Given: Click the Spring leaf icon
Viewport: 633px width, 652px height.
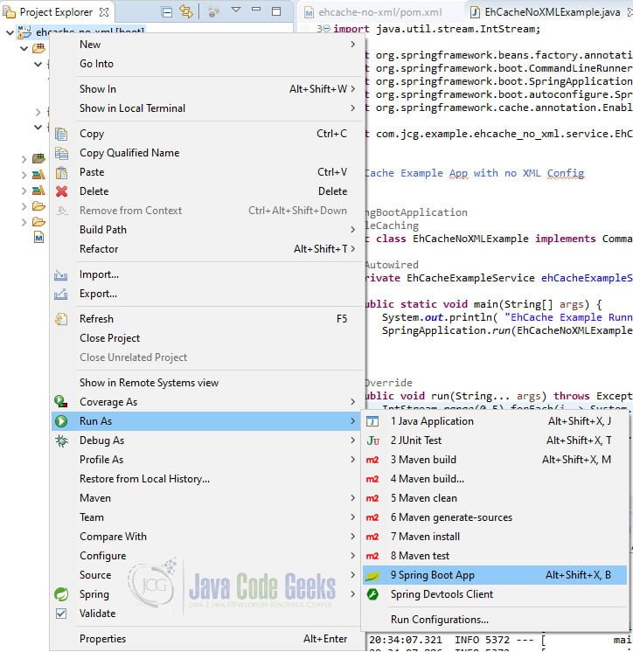Looking at the screenshot, I should click(61, 594).
